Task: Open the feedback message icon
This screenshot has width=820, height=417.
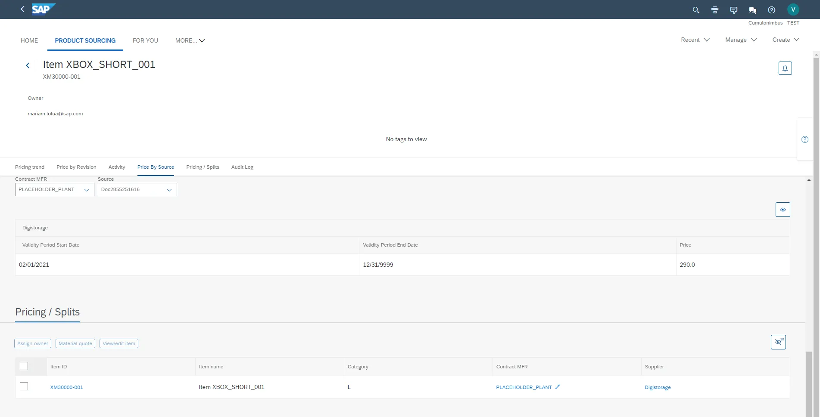Action: point(734,10)
